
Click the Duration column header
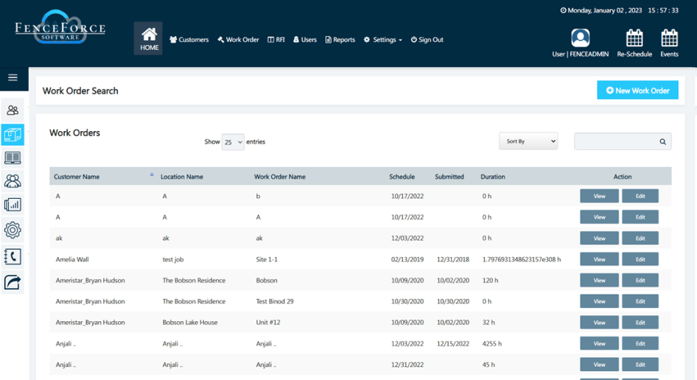492,177
